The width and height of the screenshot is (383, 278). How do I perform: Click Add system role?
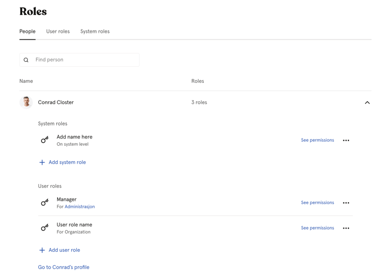tap(67, 162)
